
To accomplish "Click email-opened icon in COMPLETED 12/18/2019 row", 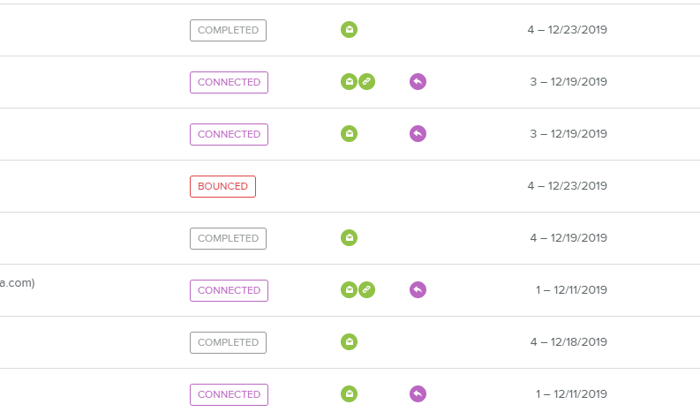I will (x=350, y=342).
